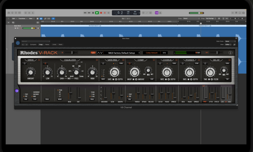The image size is (253, 152).
Task: Open the V-Rack info icon
Action: coord(230,53)
